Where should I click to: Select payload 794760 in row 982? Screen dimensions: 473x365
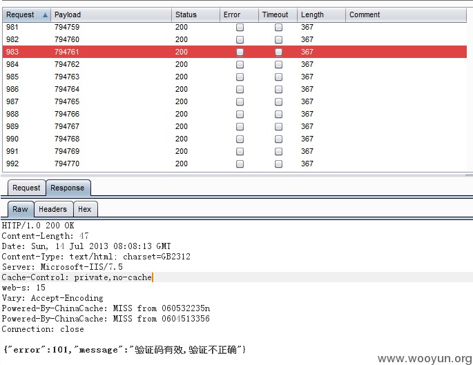pyautogui.click(x=67, y=39)
